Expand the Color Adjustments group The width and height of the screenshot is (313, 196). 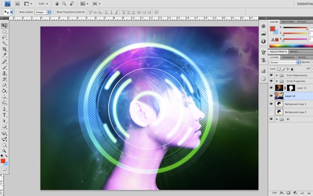pyautogui.click(x=276, y=75)
